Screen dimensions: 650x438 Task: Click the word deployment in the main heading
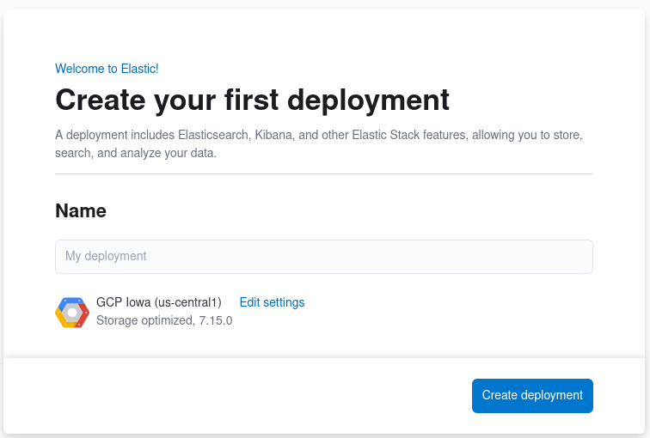click(x=368, y=100)
